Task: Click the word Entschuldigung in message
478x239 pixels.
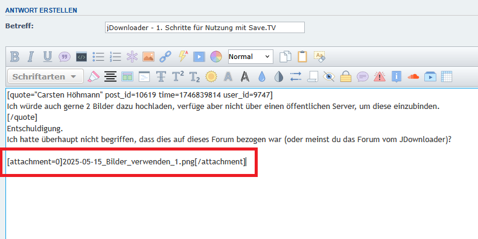Action: [x=35, y=129]
